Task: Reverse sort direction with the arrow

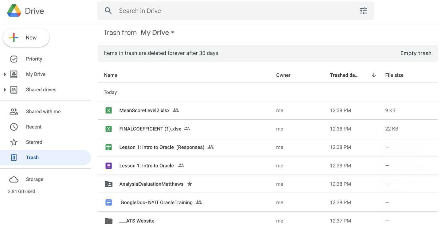Action: point(374,75)
